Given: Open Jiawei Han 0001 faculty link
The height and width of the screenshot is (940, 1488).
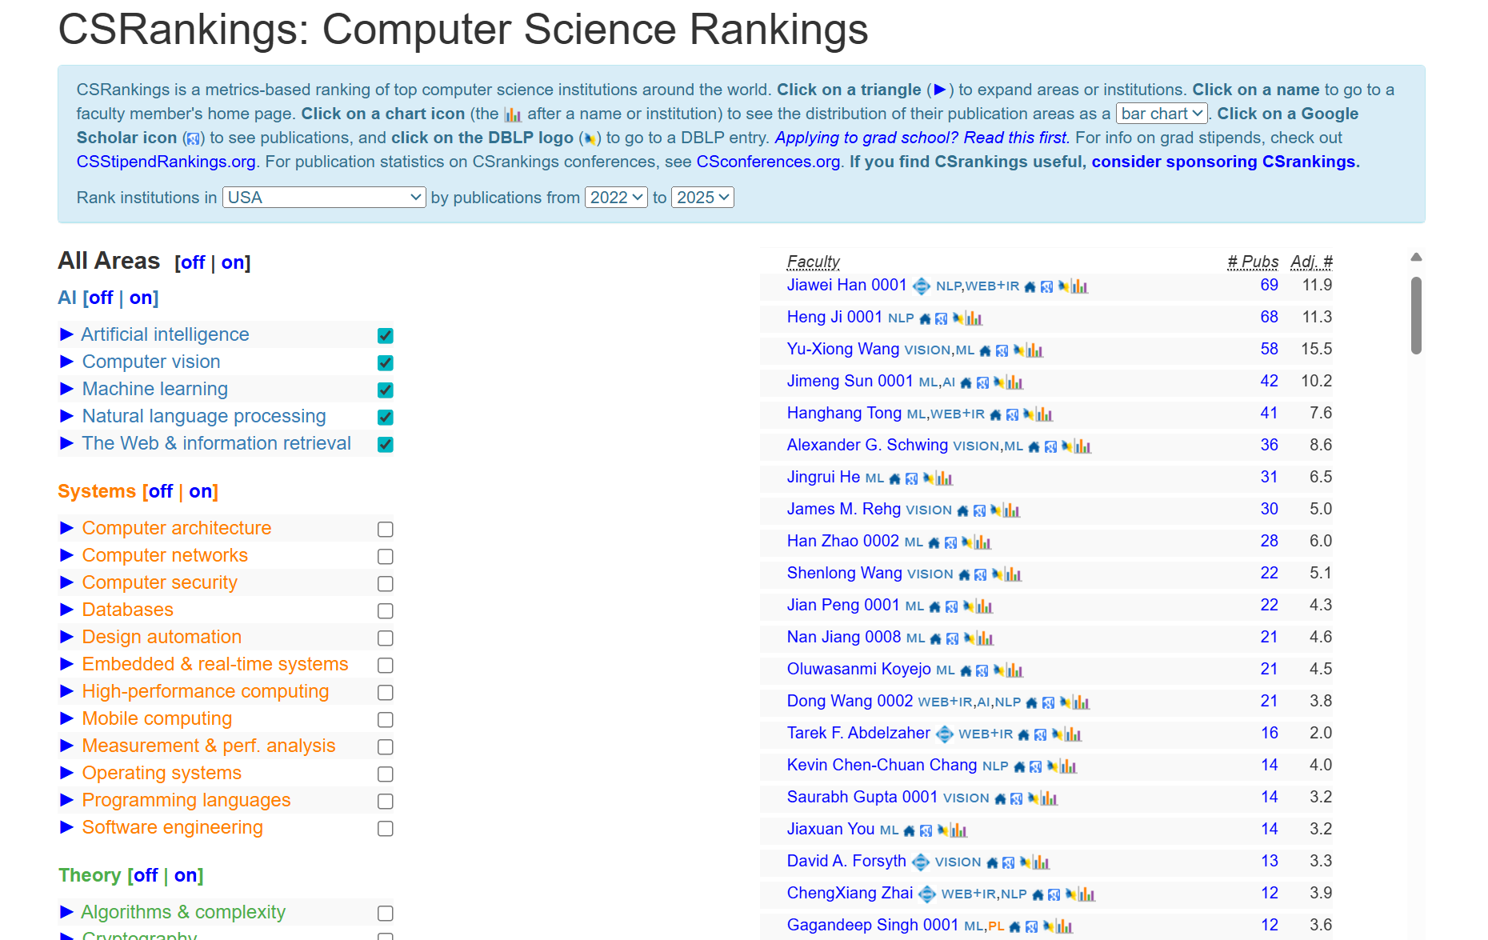Looking at the screenshot, I should coord(846,285).
